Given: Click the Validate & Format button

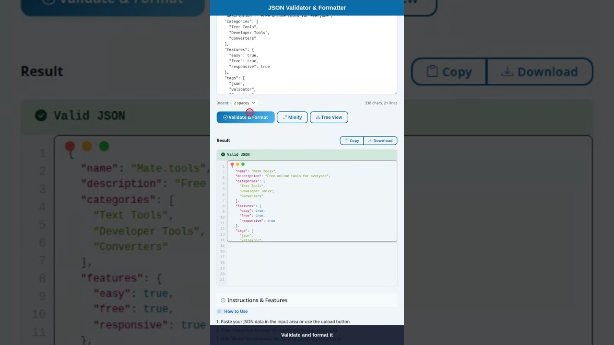Looking at the screenshot, I should point(246,117).
